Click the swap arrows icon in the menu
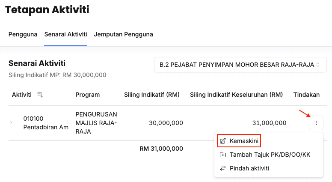This screenshot has height=182, width=332. tap(222, 168)
